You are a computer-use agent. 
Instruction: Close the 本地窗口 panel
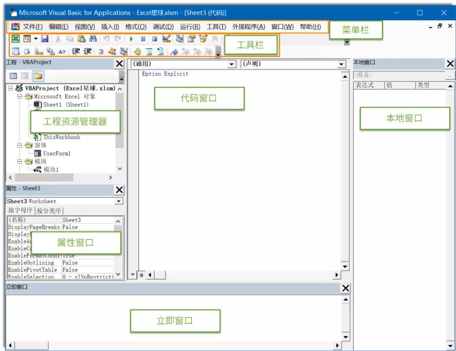[450, 64]
